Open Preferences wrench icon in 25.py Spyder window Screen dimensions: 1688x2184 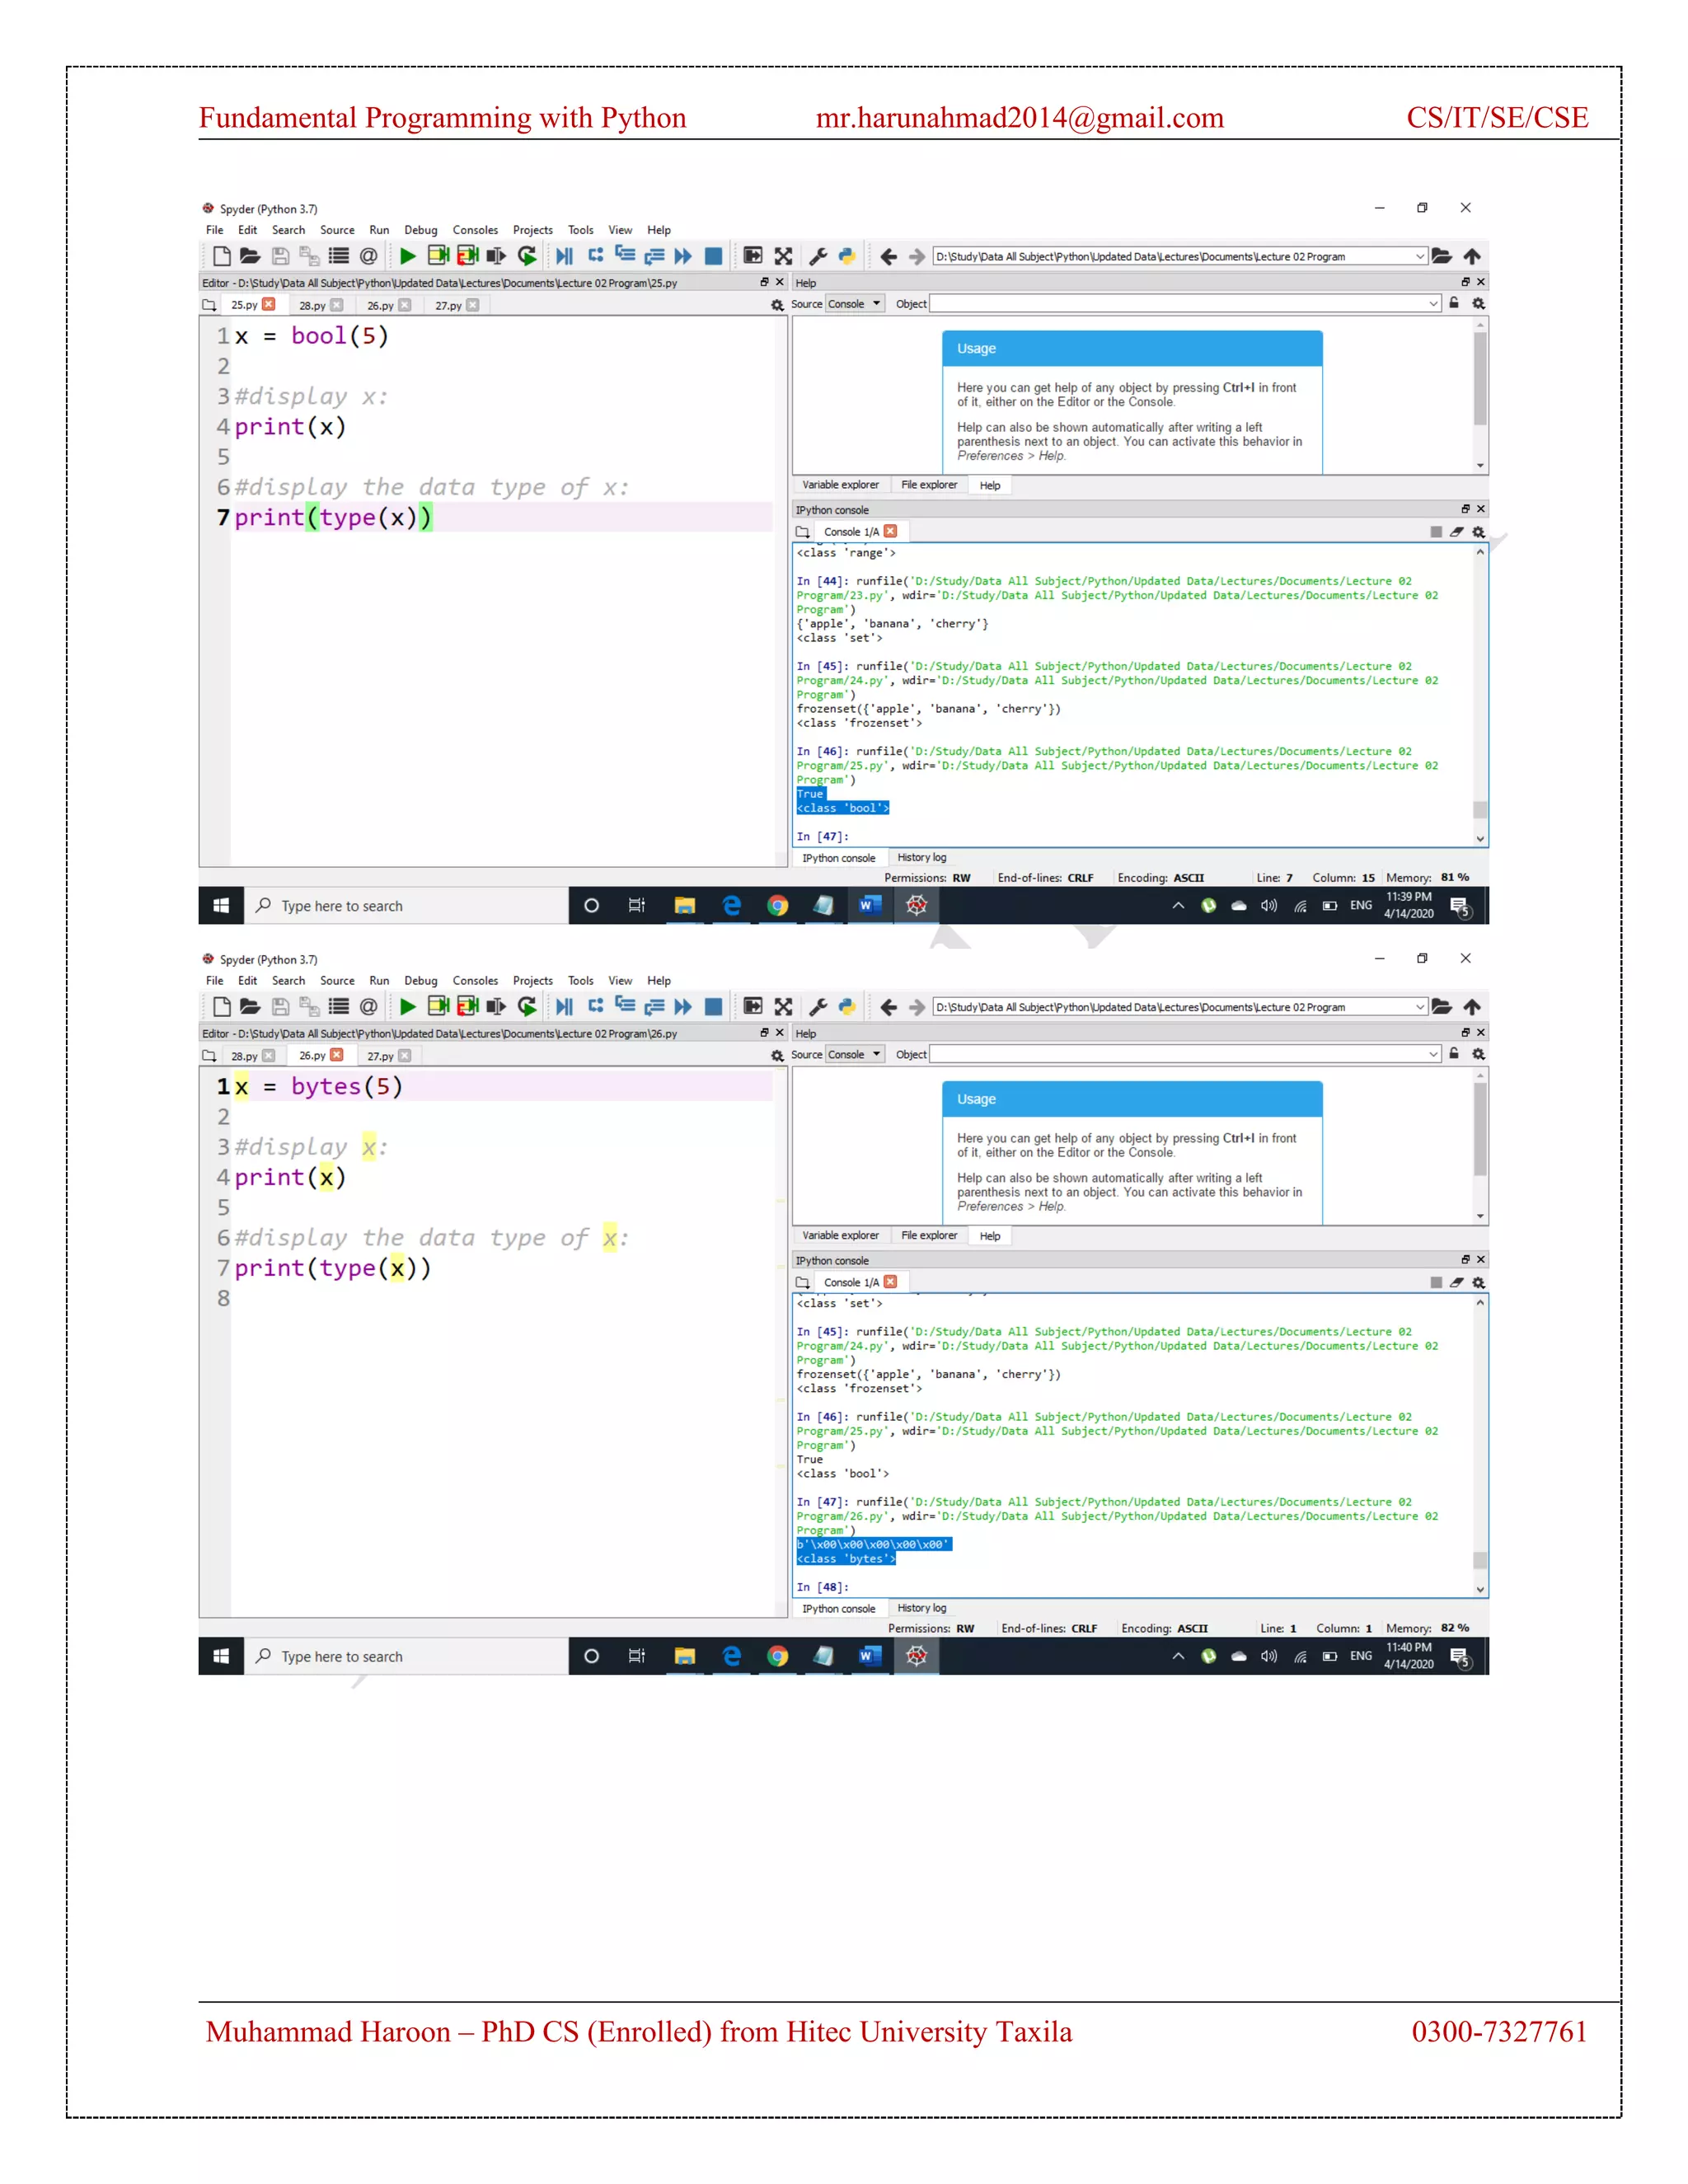coord(818,256)
